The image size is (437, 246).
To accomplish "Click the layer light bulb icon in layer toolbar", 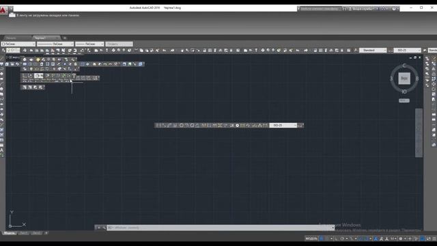I will point(9,50).
